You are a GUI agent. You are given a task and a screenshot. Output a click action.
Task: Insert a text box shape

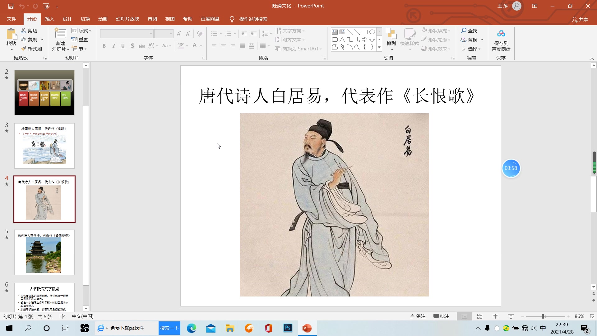coord(335,32)
